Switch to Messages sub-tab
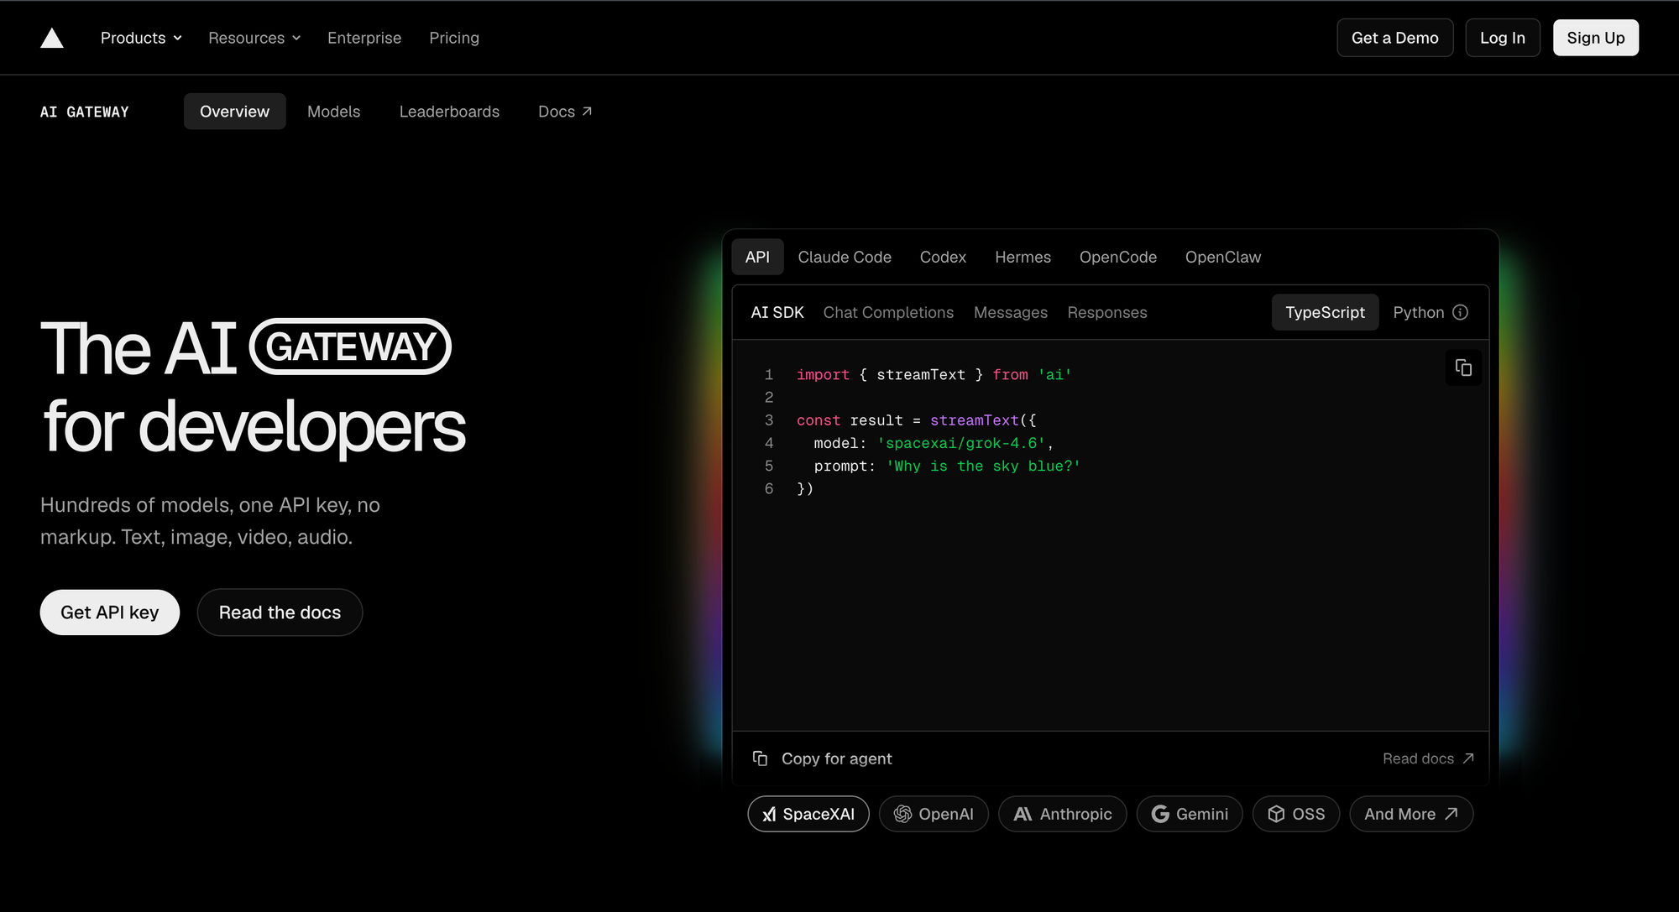 tap(1010, 312)
